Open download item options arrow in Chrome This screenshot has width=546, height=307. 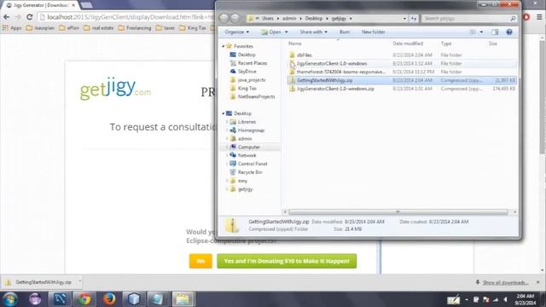click(79, 281)
